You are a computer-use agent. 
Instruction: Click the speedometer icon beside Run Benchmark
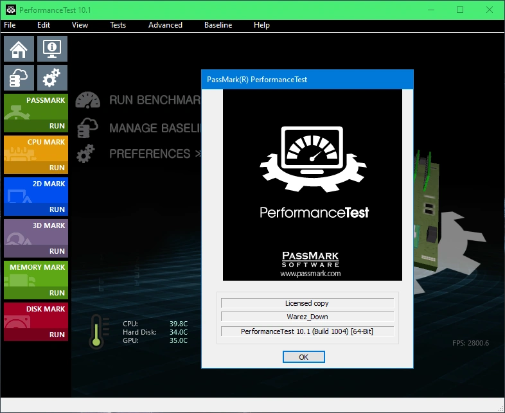(87, 100)
